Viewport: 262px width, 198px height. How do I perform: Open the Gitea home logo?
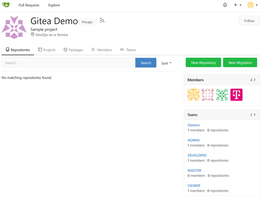point(6,5)
